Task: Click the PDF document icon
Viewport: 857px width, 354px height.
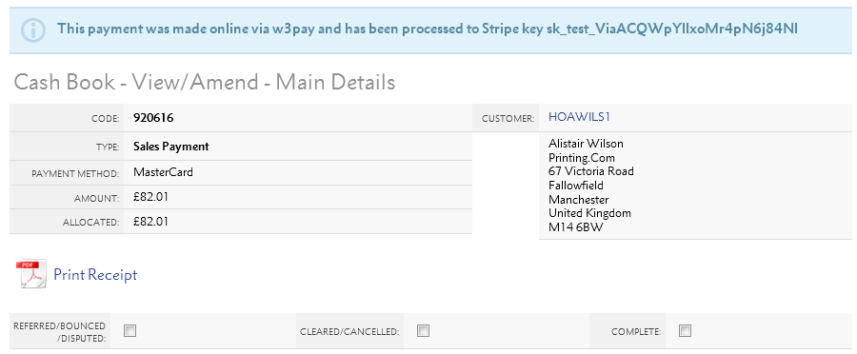Action: [x=33, y=273]
